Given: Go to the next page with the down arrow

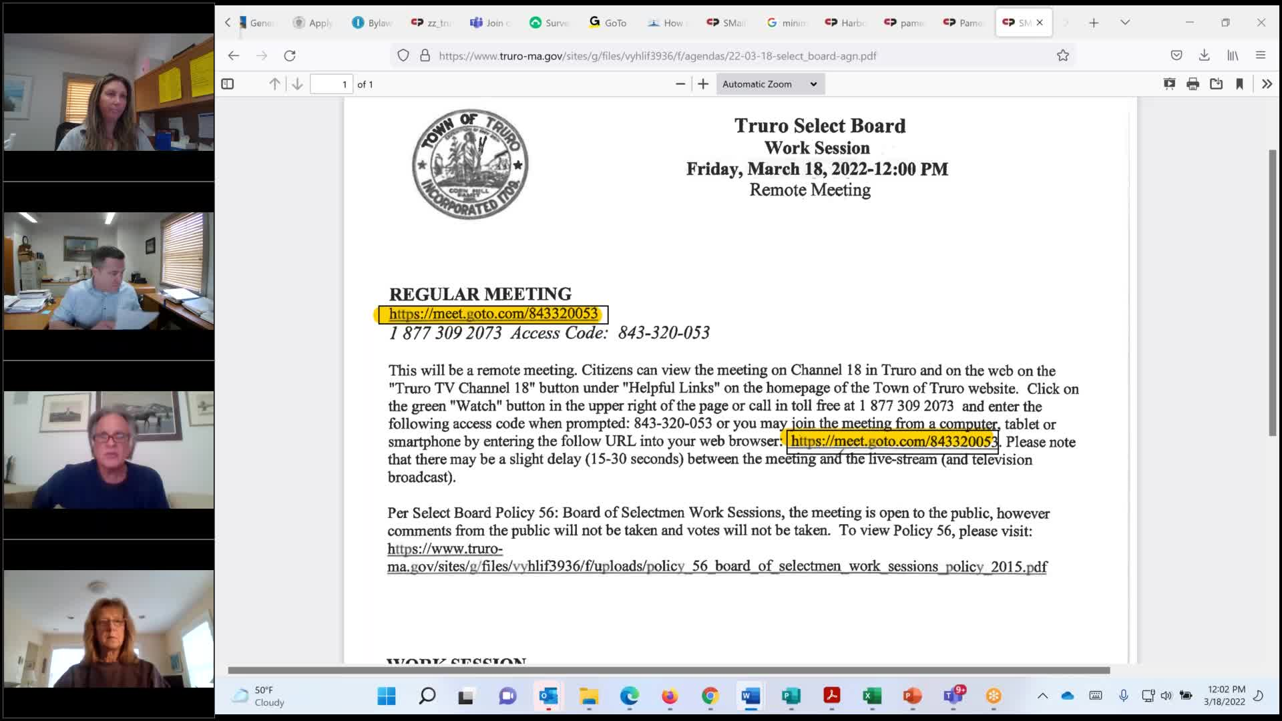Looking at the screenshot, I should tap(296, 84).
